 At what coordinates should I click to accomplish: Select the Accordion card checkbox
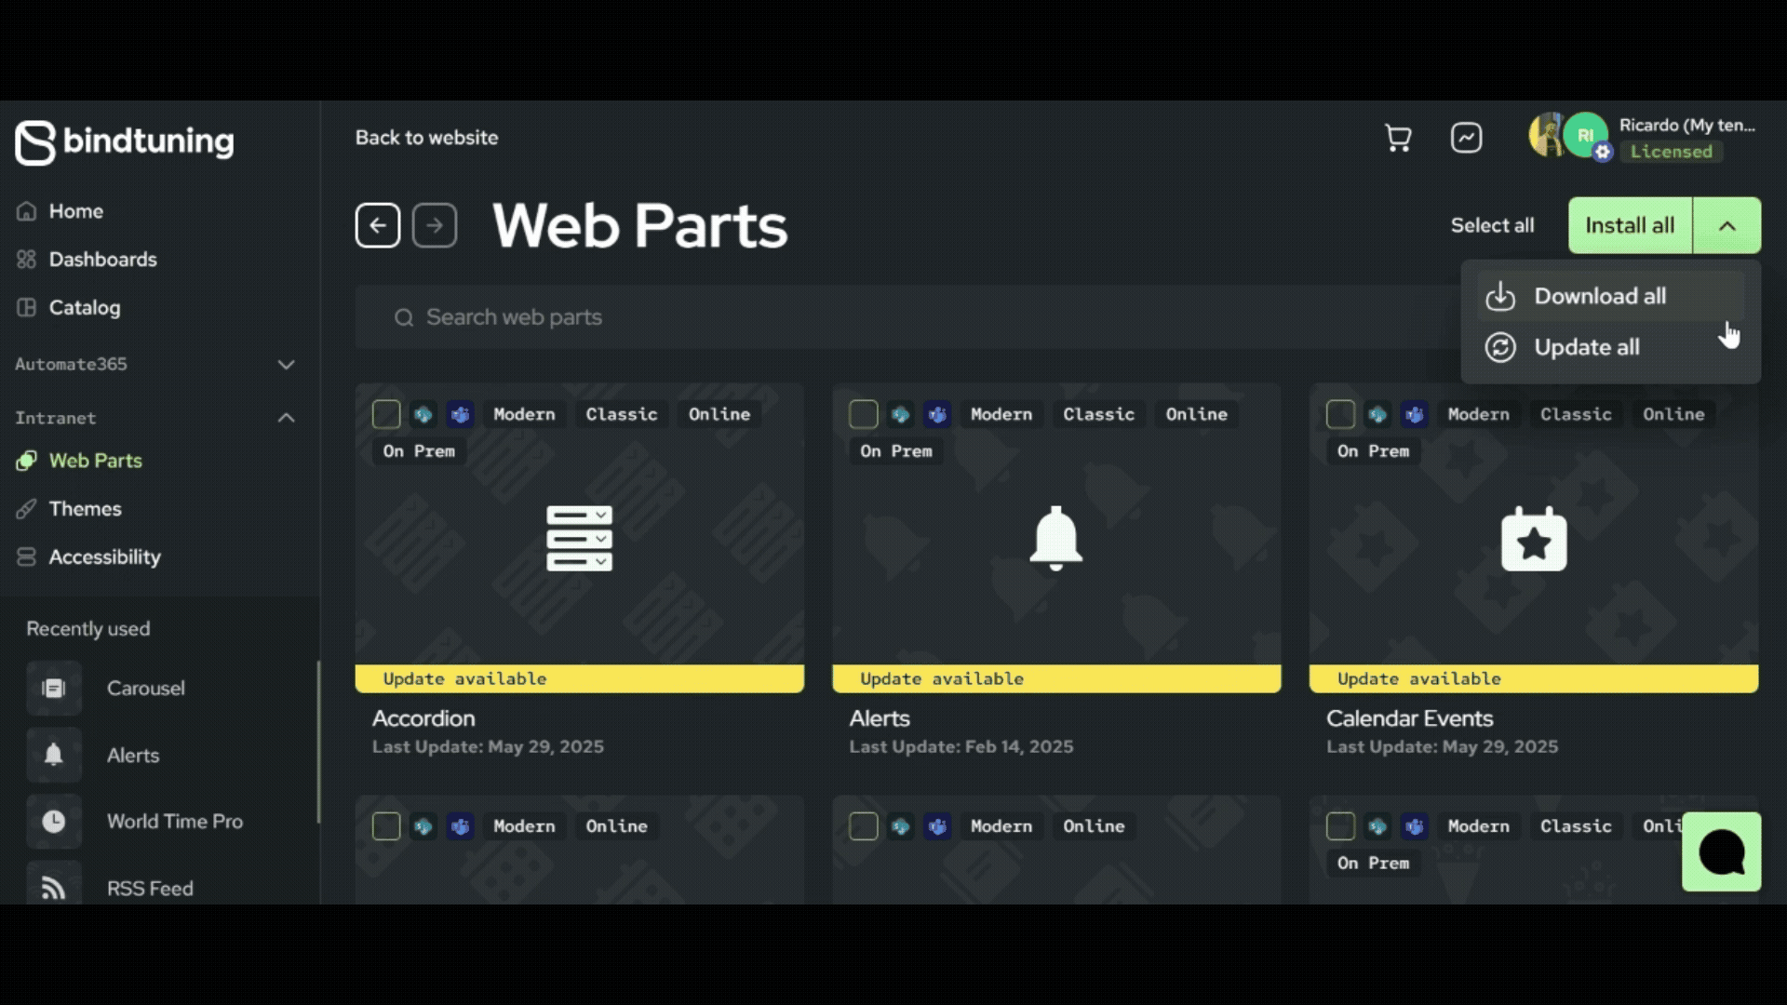pyautogui.click(x=386, y=414)
